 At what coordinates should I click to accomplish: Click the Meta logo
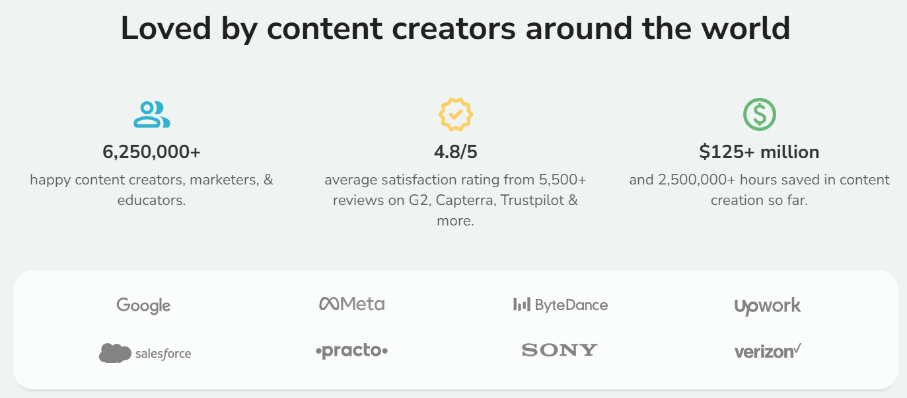351,304
